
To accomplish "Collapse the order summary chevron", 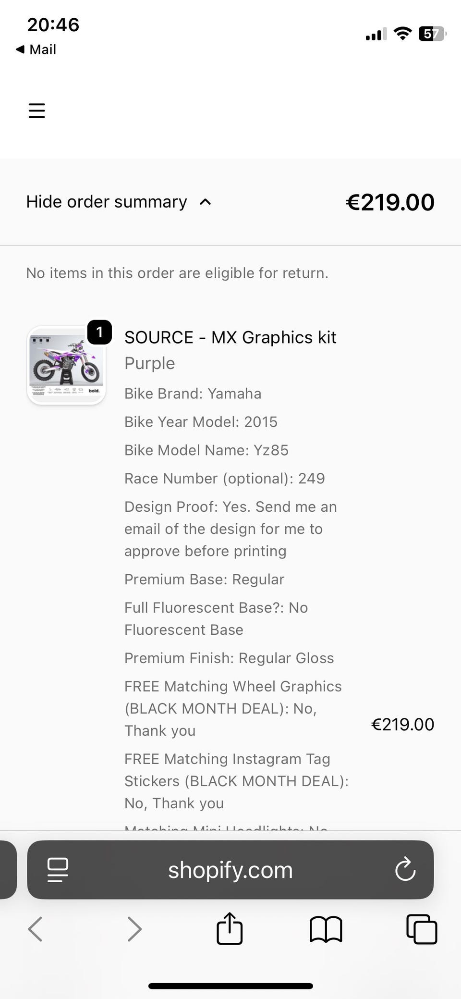I will (x=205, y=202).
